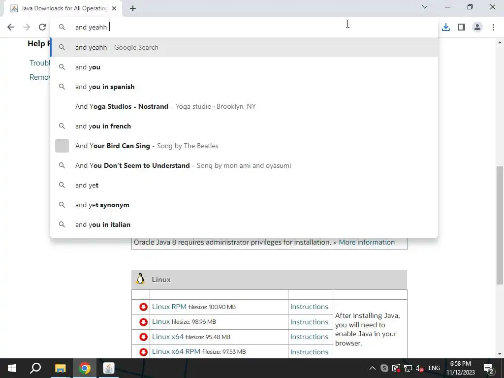Reload the current page

pos(42,27)
